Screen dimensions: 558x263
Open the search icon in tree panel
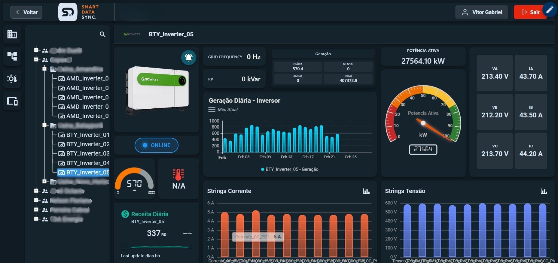point(102,34)
